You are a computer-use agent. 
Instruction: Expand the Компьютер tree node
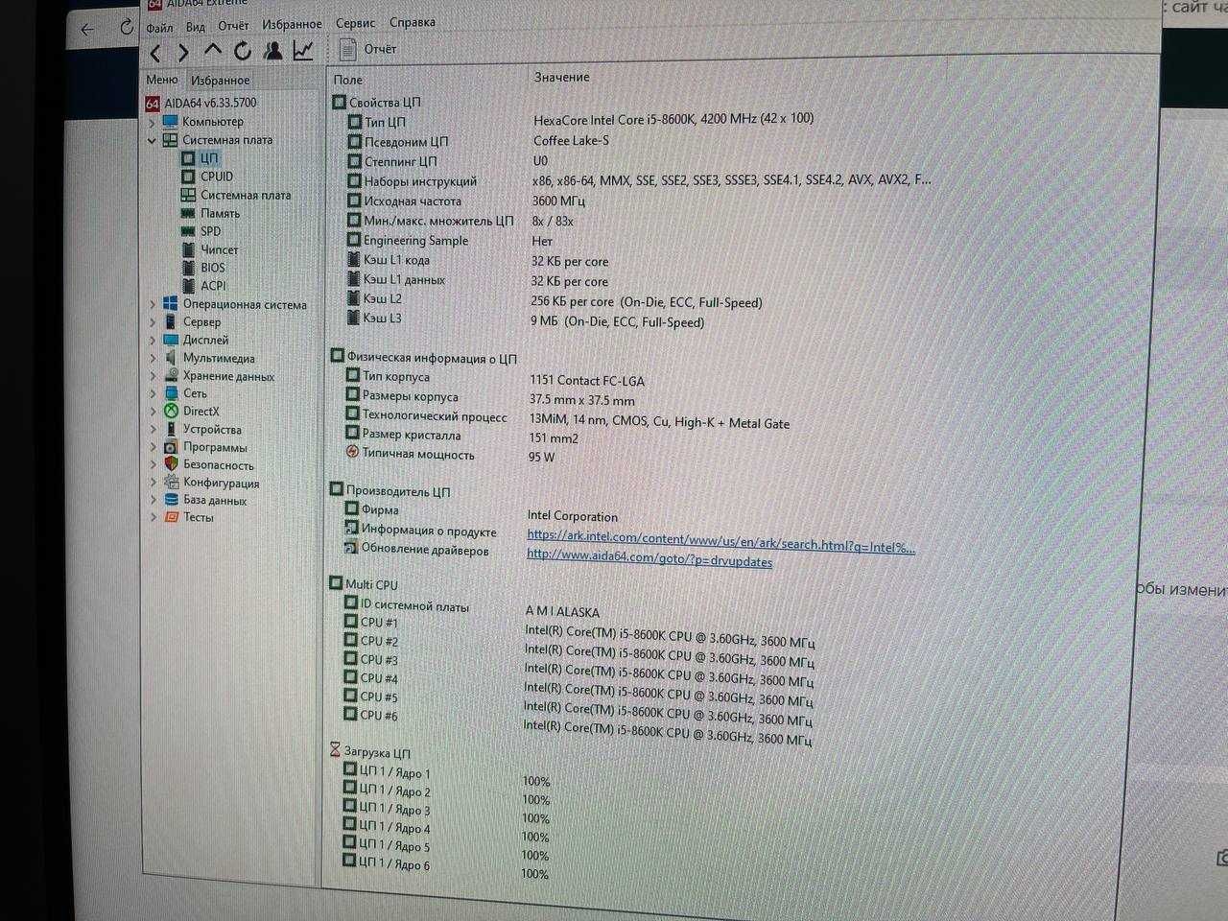pyautogui.click(x=152, y=123)
